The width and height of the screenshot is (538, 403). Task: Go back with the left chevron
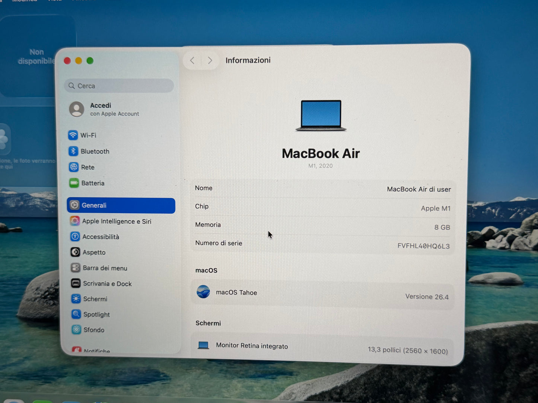pos(192,60)
